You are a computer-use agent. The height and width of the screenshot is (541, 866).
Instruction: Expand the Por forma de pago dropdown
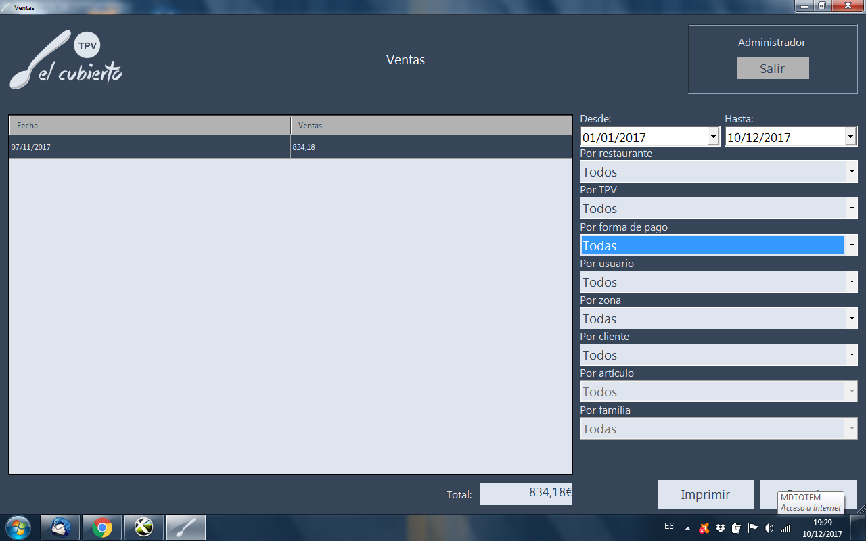852,245
